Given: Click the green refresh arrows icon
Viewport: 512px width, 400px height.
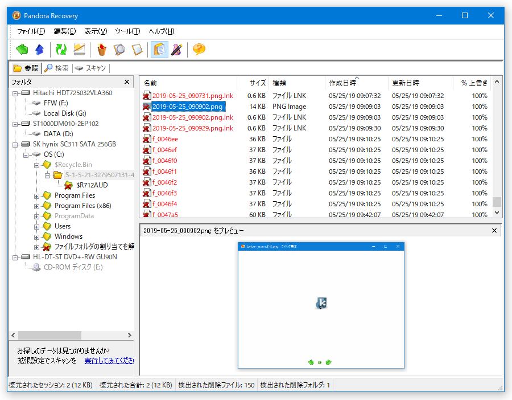Looking at the screenshot, I should click(61, 50).
